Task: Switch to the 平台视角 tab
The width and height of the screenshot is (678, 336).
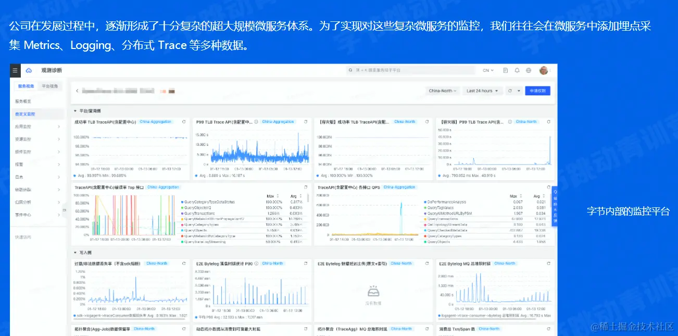Action: 49,86
